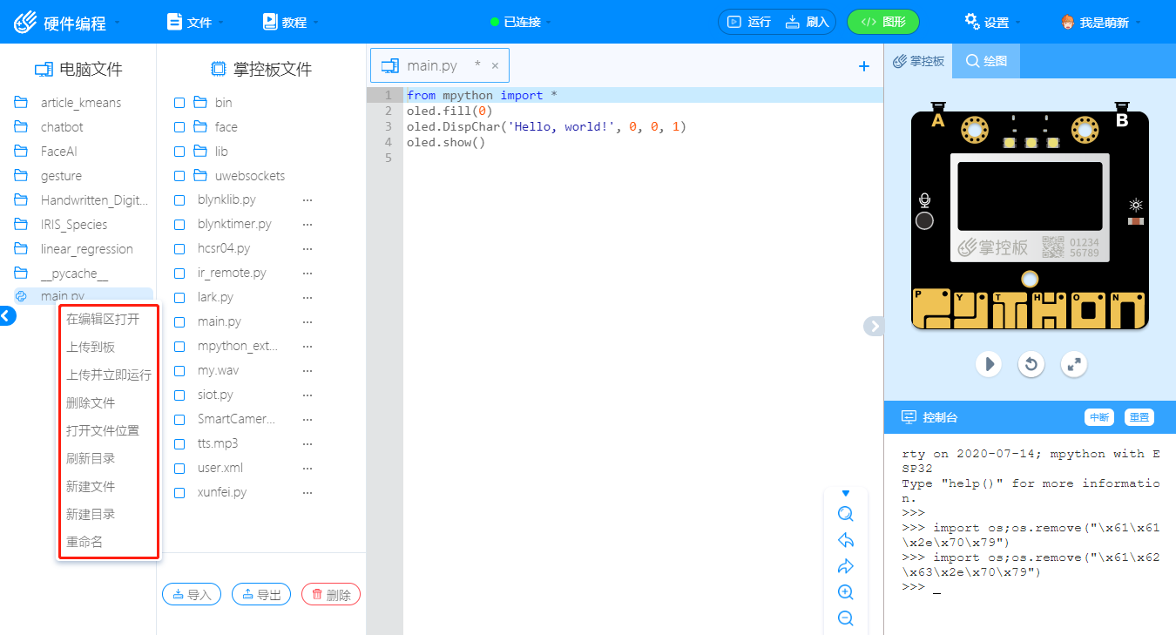
Task: Click the 硬件编程 logo icon
Action: click(26, 23)
